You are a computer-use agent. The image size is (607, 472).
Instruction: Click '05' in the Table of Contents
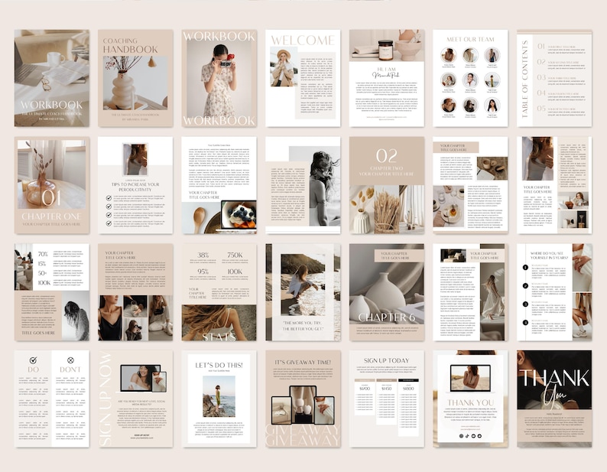tap(541, 108)
